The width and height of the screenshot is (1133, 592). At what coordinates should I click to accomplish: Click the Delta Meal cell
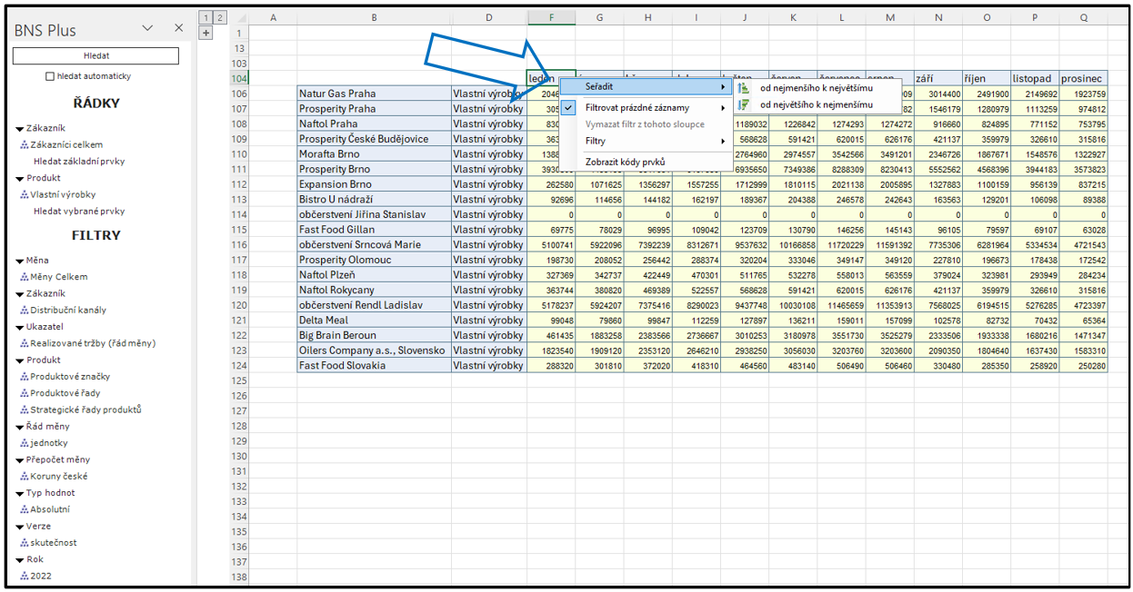point(374,320)
